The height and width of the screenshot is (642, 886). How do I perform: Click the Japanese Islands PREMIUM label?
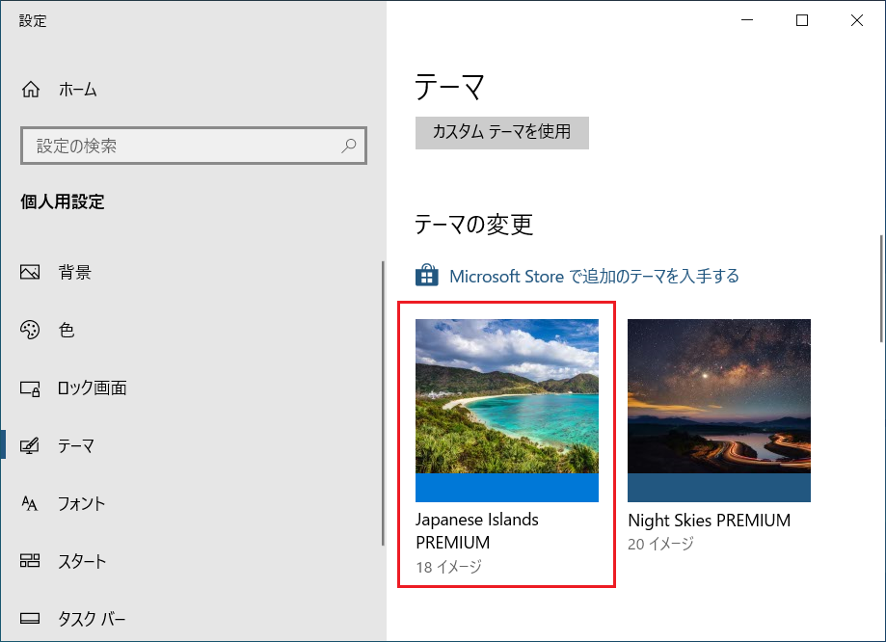click(477, 531)
